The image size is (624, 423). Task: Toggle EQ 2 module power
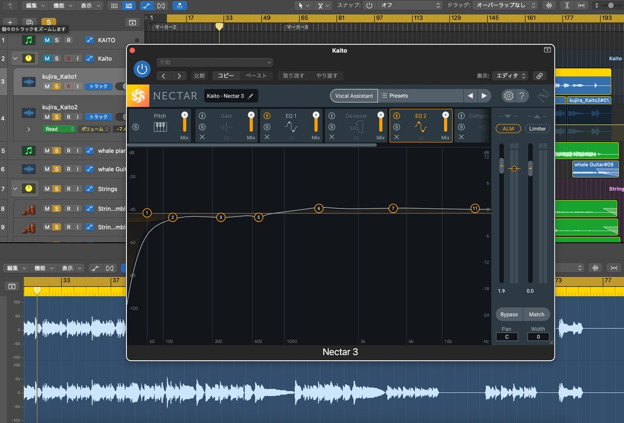[x=396, y=116]
